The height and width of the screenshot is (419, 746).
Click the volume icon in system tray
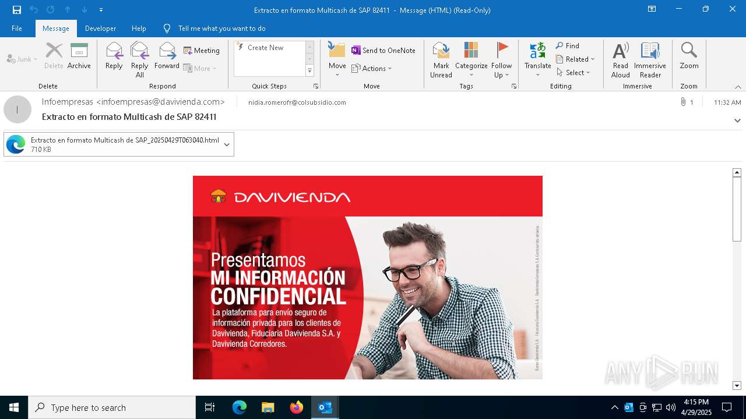[x=671, y=407]
